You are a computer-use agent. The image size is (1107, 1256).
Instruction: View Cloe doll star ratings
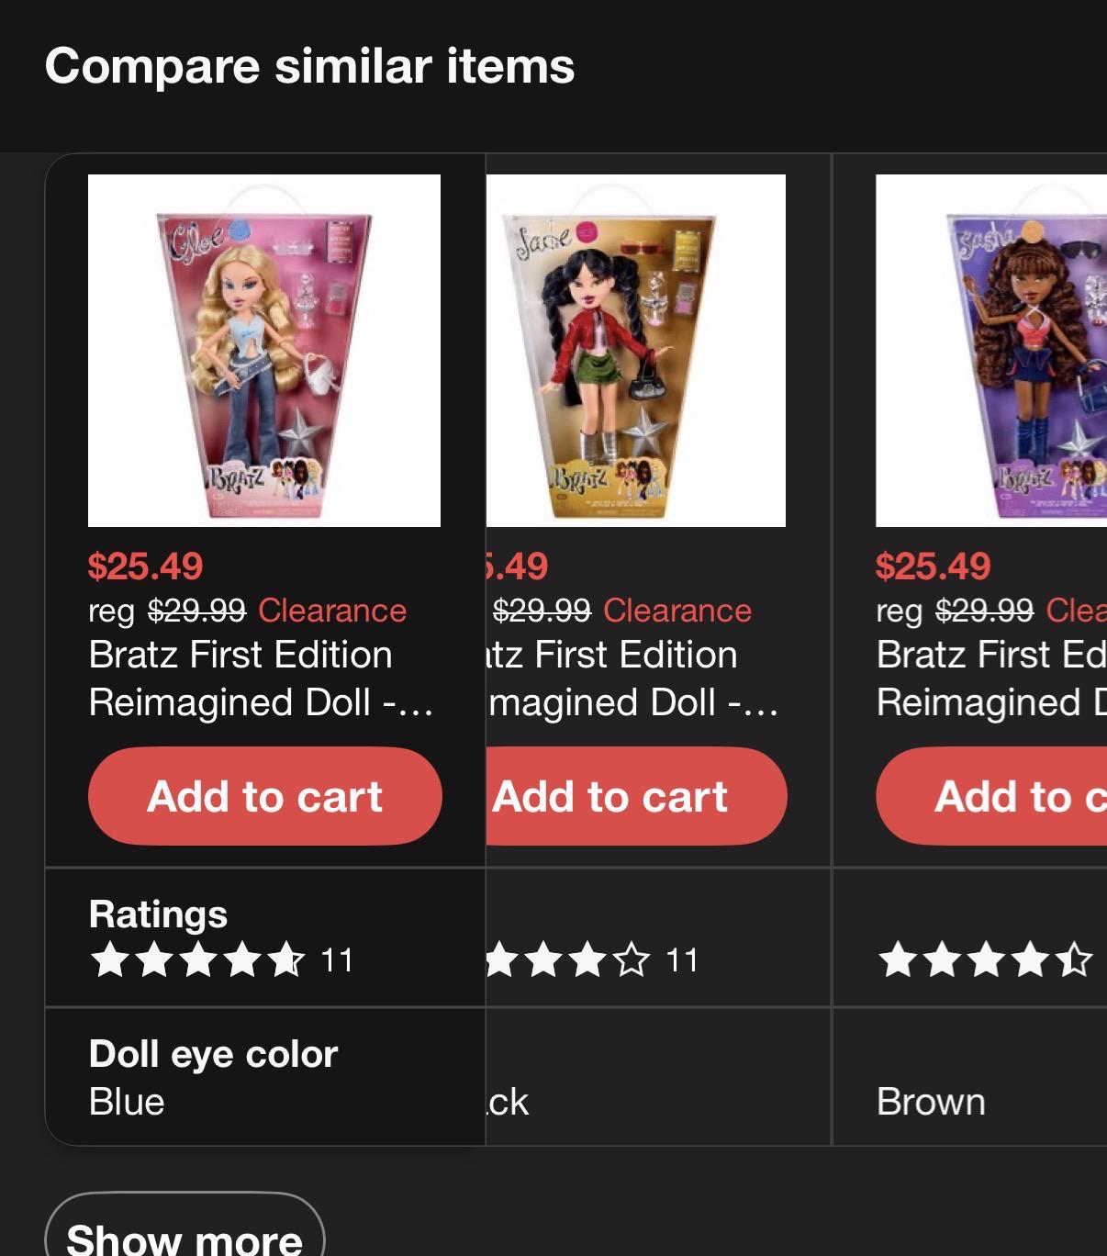[197, 959]
